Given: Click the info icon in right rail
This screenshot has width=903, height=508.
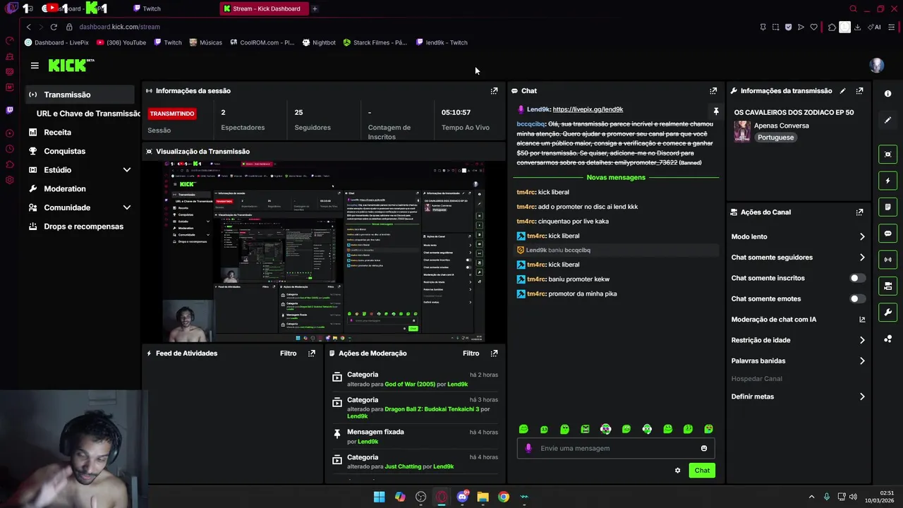Looking at the screenshot, I should tap(887, 94).
